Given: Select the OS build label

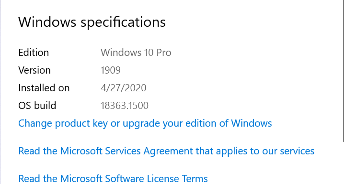Looking at the screenshot, I should pos(37,106).
